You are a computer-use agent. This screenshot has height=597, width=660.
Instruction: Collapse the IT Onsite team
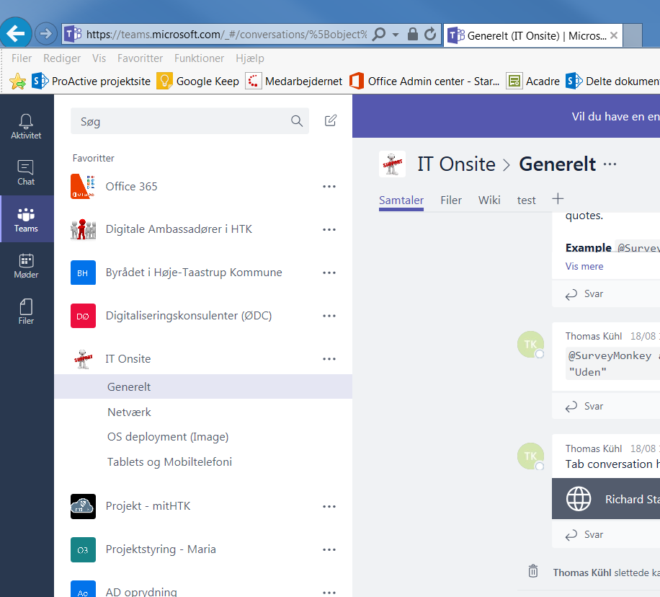click(128, 359)
